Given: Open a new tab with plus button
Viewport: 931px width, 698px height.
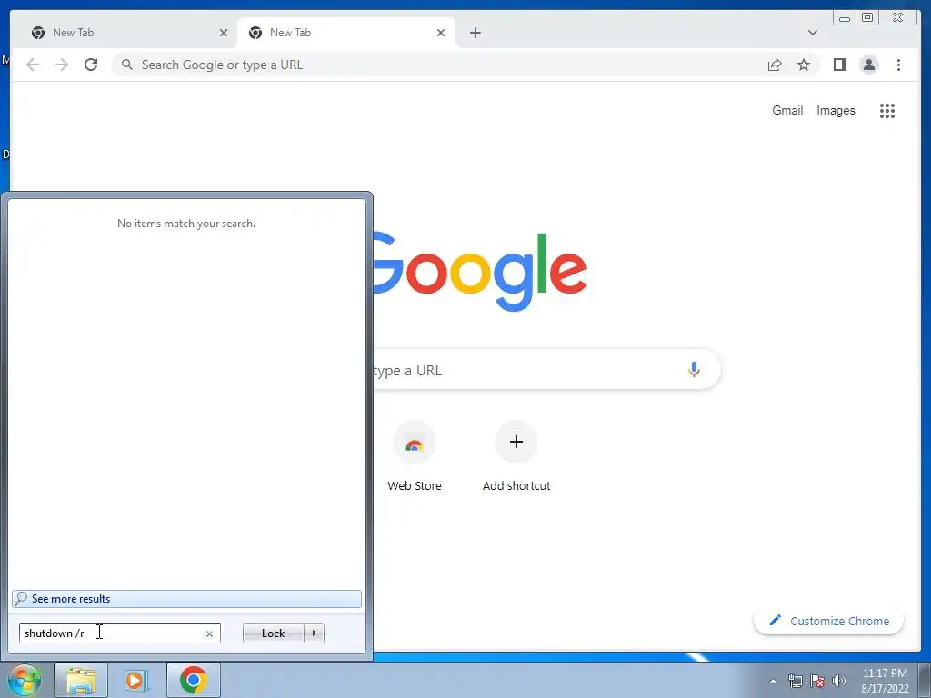Looking at the screenshot, I should pos(475,33).
